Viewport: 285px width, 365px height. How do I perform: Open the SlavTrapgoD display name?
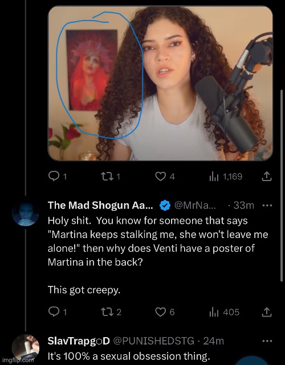[x=79, y=341]
